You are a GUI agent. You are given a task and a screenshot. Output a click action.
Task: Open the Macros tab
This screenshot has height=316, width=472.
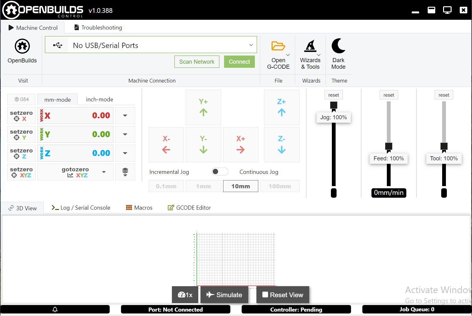click(139, 208)
